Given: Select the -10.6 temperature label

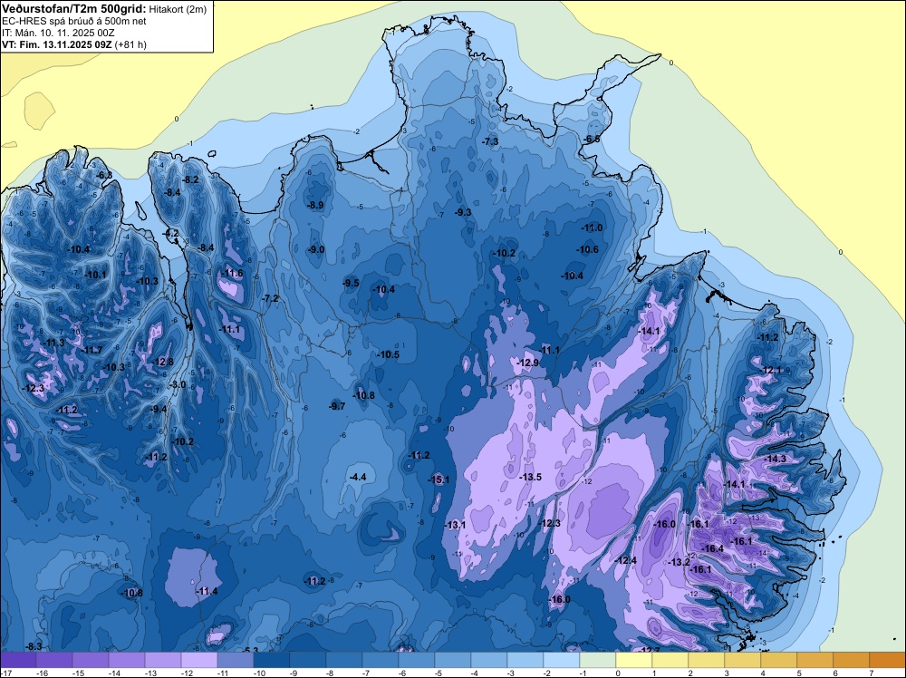Looking at the screenshot, I should [x=588, y=249].
